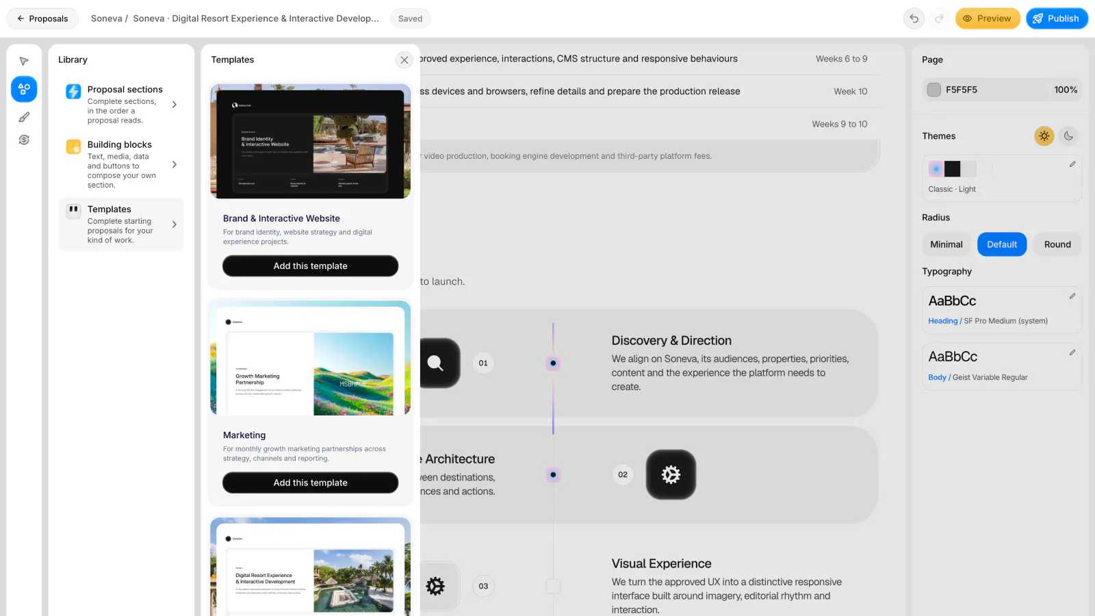The width and height of the screenshot is (1095, 616).
Task: Open the Digital Resort Experience template thumbnail
Action: 311,567
